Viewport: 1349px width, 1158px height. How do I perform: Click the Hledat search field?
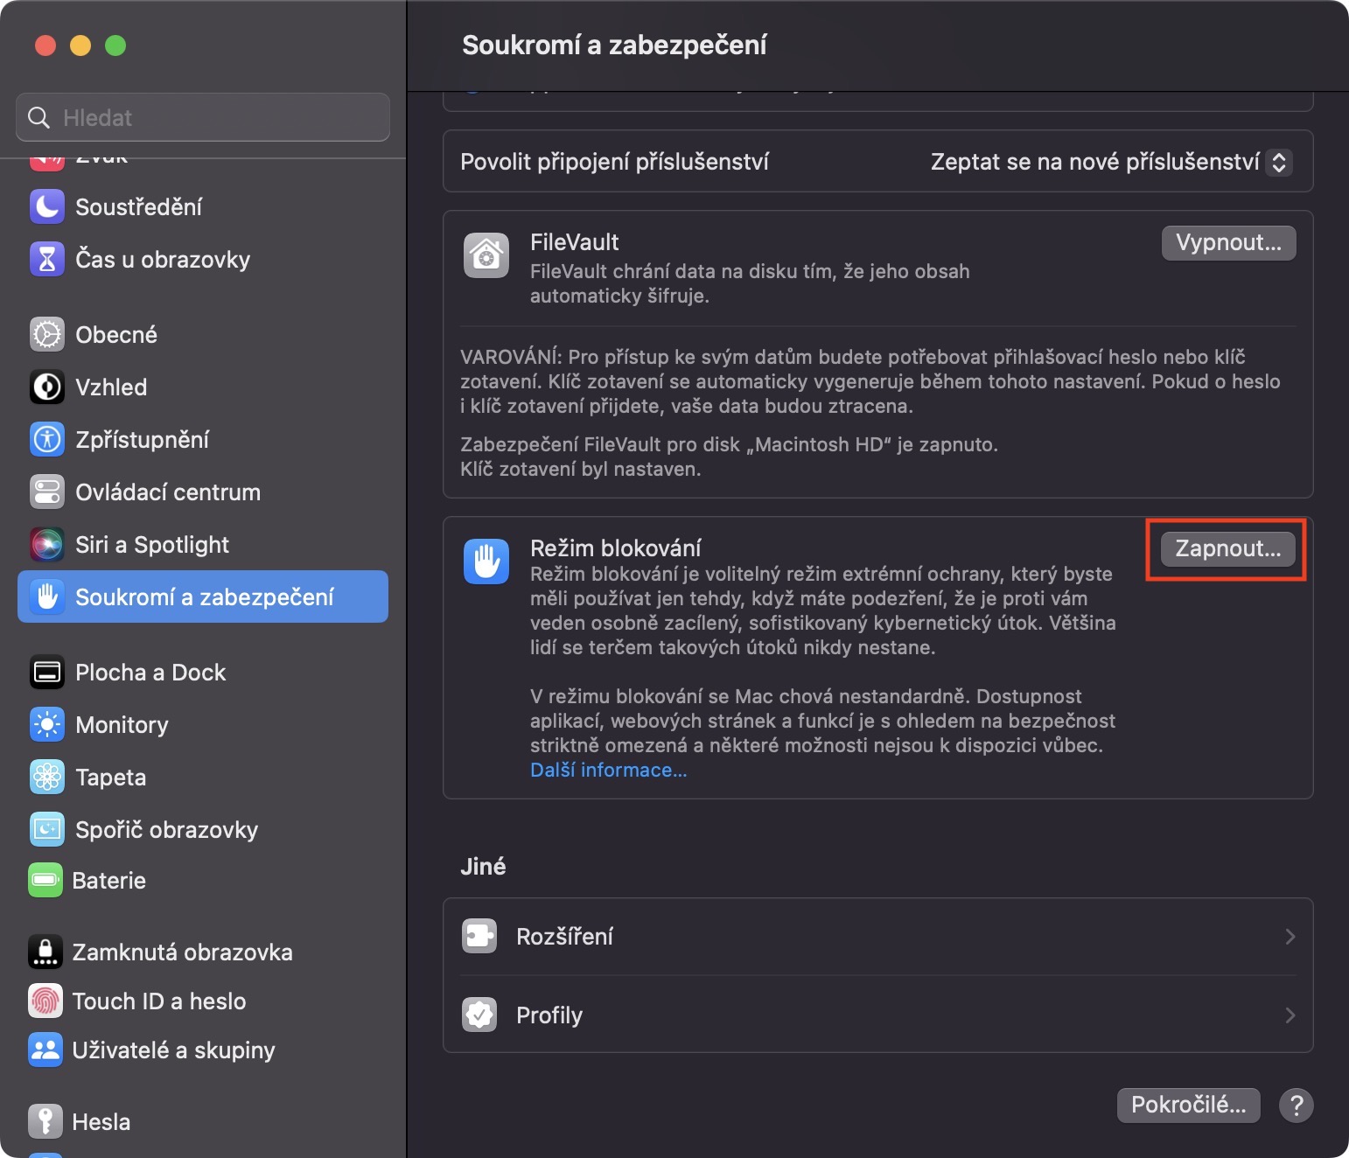[203, 117]
